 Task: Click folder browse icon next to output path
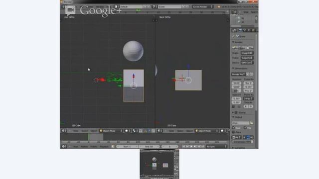(252, 123)
